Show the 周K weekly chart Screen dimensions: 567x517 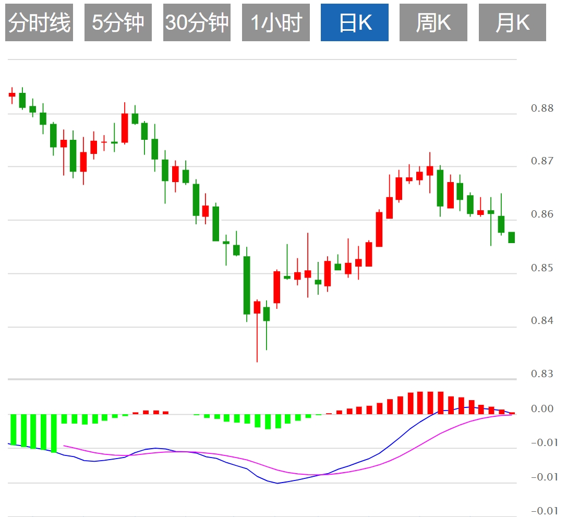[433, 22]
